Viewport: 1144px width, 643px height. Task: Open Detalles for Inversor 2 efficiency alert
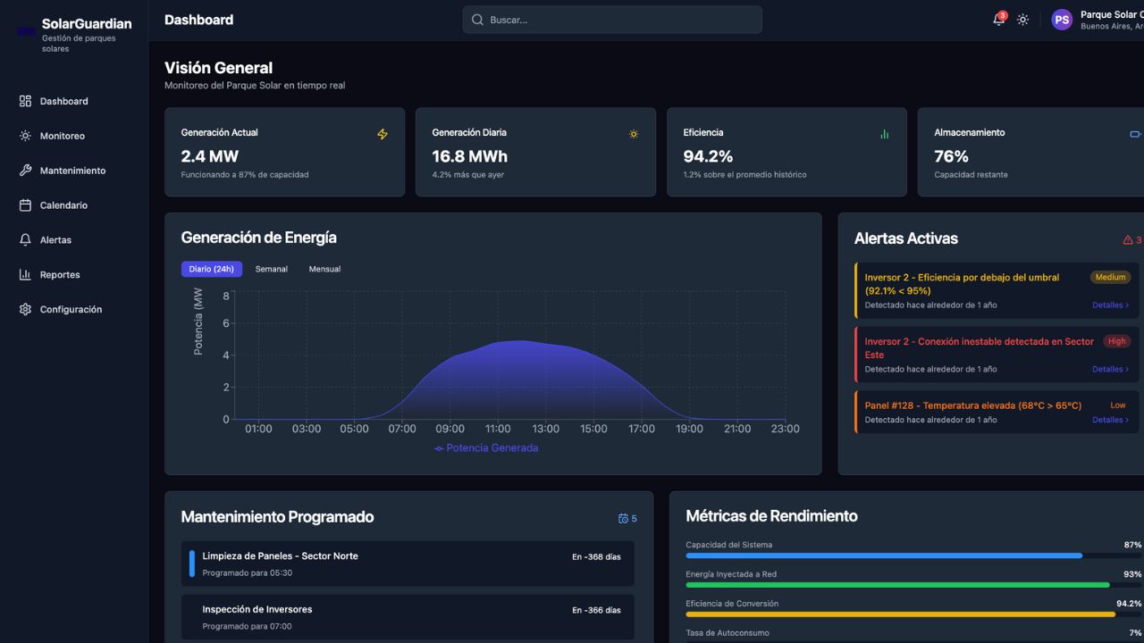click(x=1110, y=305)
